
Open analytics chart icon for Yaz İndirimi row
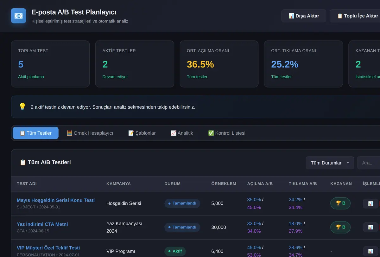tap(370, 227)
